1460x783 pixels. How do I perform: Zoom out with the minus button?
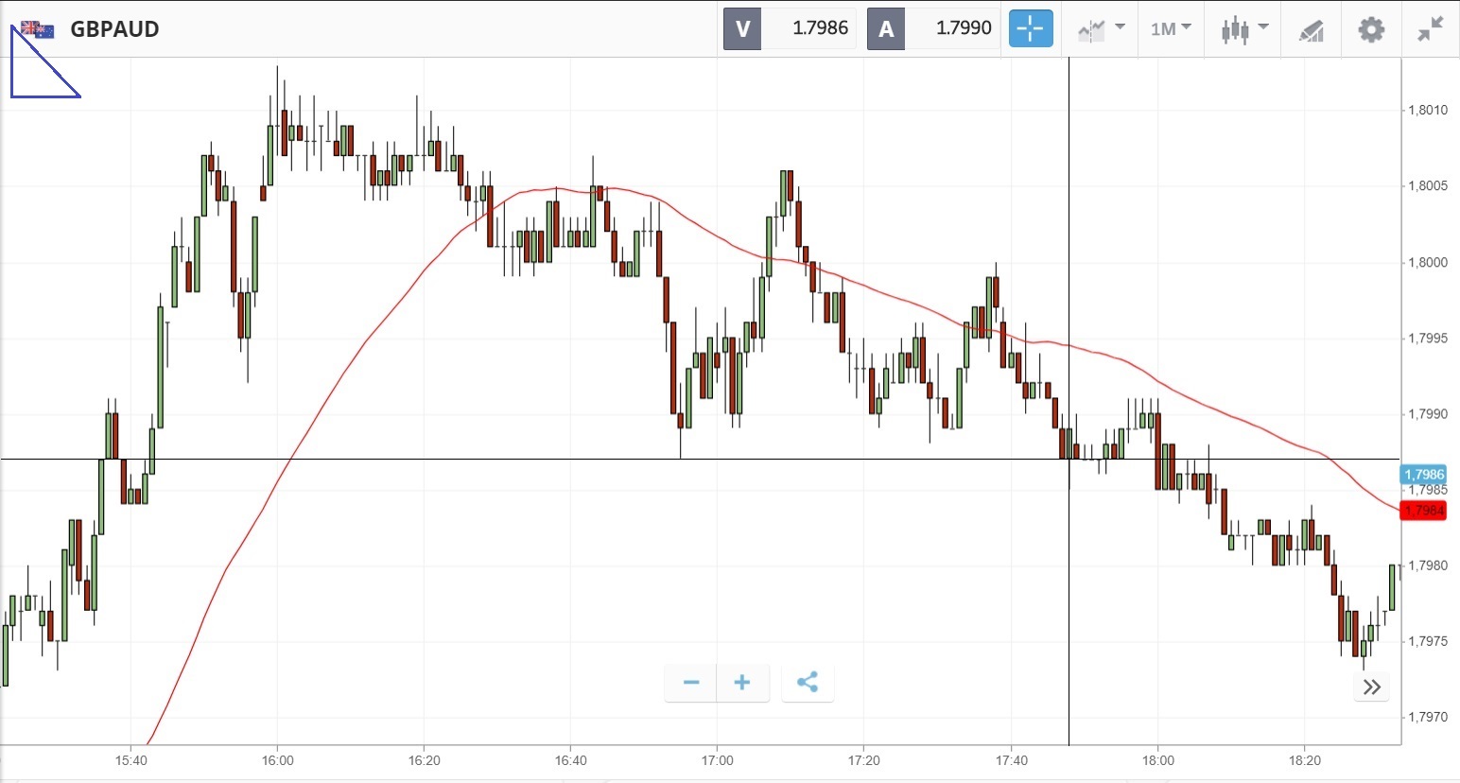pyautogui.click(x=691, y=683)
